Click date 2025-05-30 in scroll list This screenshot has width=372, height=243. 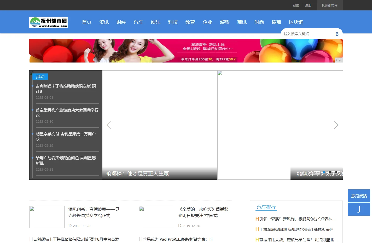click(x=44, y=121)
